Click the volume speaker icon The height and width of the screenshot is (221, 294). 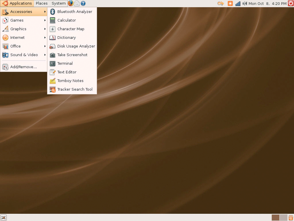pyautogui.click(x=245, y=3)
